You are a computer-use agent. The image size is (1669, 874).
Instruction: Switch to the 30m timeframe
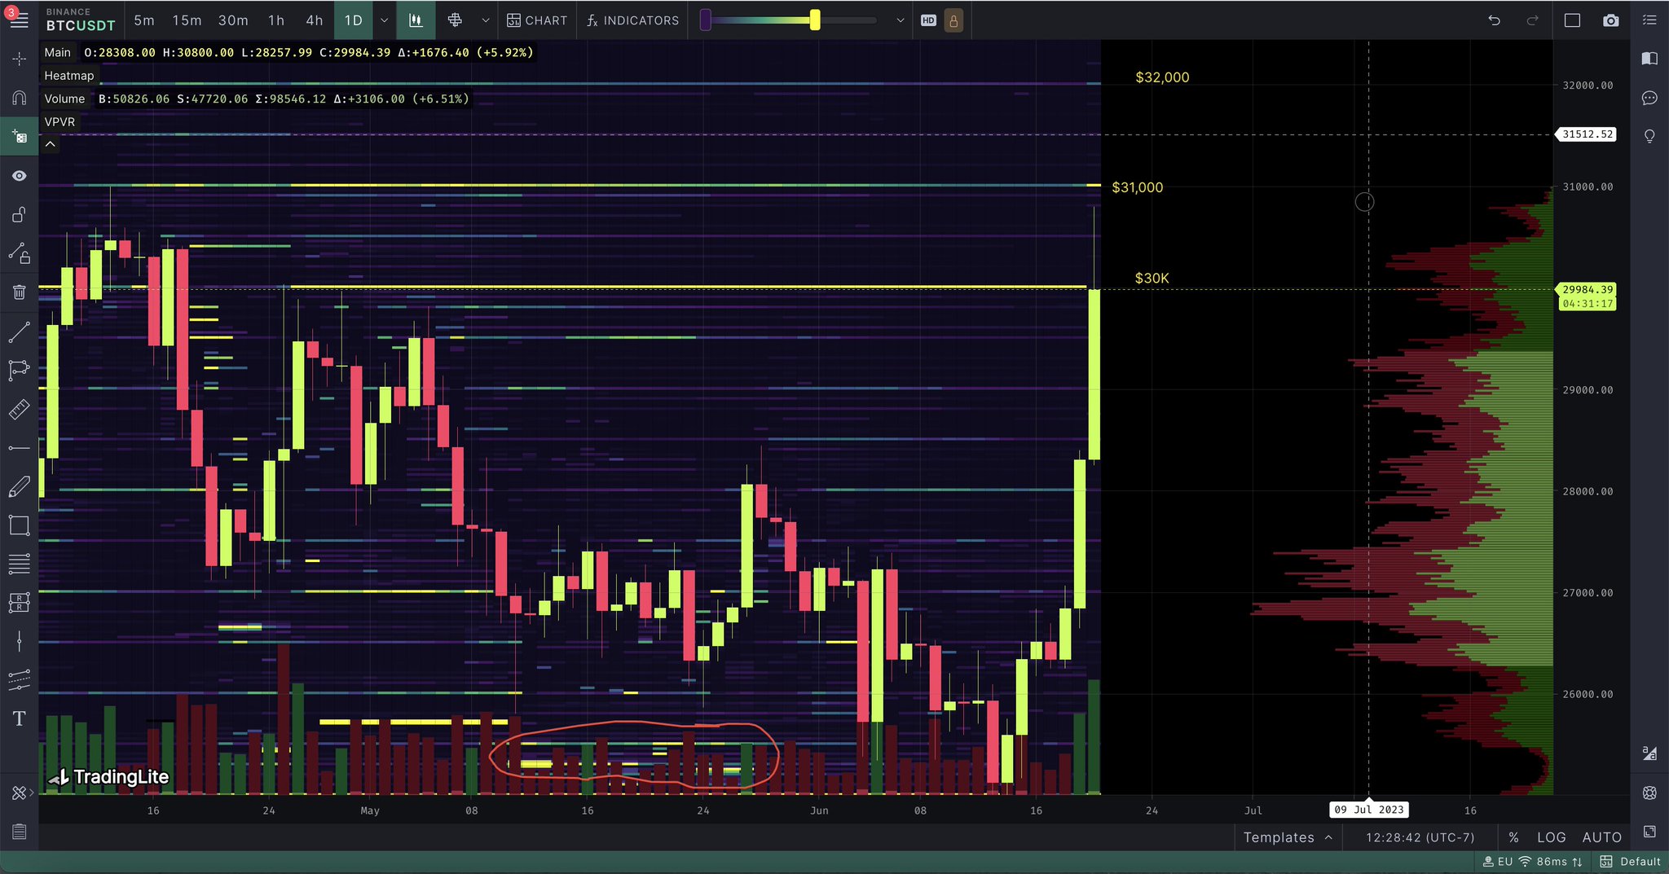tap(233, 20)
